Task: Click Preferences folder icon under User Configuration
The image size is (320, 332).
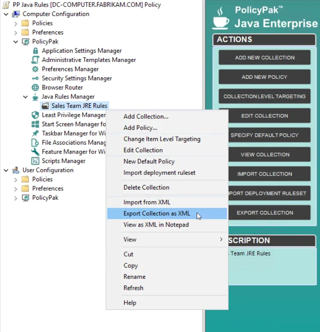Action: click(x=25, y=188)
